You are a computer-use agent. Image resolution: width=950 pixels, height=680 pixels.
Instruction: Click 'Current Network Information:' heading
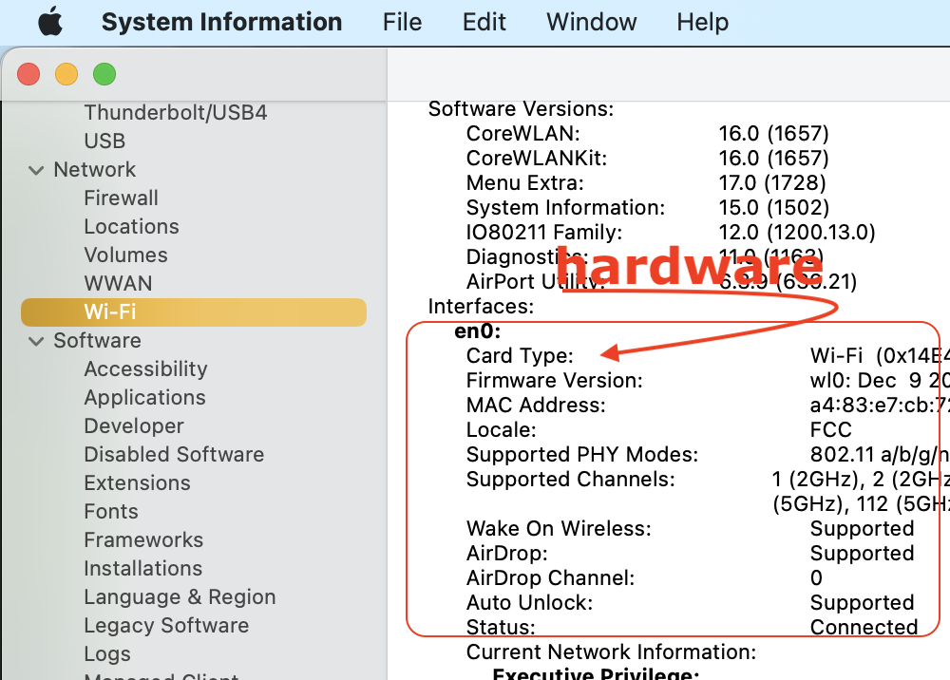(611, 652)
